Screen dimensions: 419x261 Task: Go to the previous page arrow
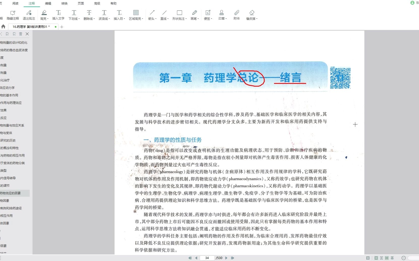point(196,258)
